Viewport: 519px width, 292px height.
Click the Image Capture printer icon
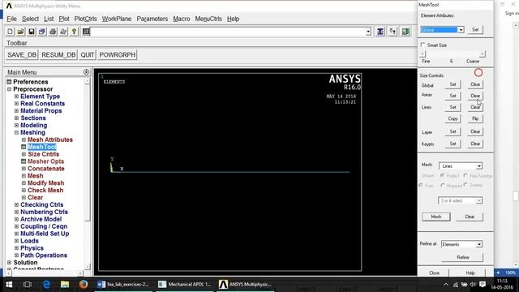coord(53,32)
